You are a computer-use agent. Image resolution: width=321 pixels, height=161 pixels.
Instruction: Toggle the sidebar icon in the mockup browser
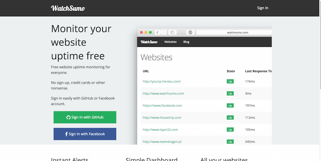(172, 32)
